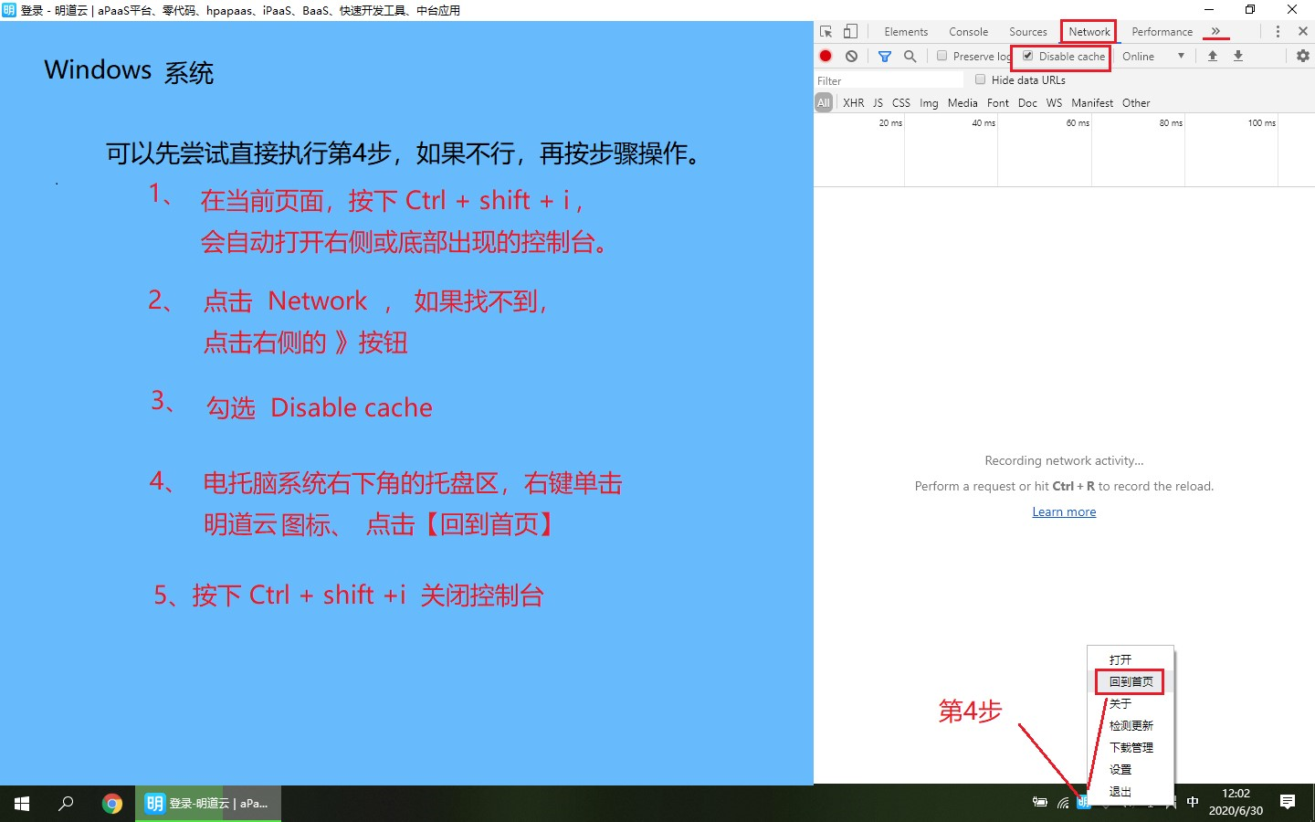Click the red record network log button
The height and width of the screenshot is (822, 1315).
(x=826, y=56)
